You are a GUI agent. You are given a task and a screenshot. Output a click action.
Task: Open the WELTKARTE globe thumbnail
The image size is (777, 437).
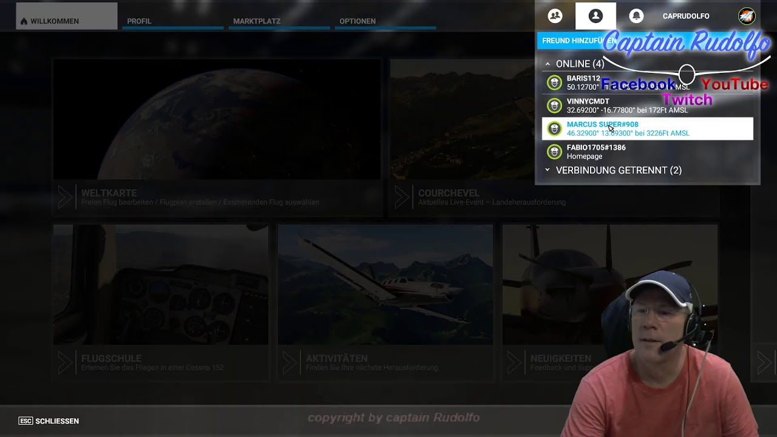[217, 119]
